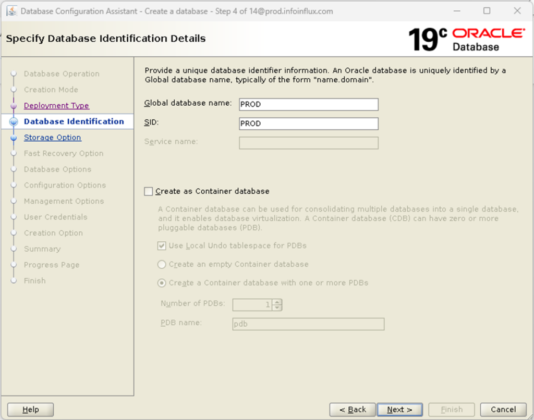534x420 pixels.
Task: Cancel the database creation wizard
Action: point(503,410)
